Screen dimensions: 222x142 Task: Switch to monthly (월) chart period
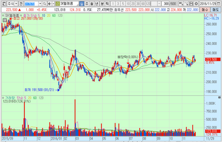coord(92,4)
